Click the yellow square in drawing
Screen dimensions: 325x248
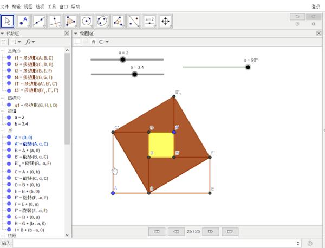click(x=161, y=145)
